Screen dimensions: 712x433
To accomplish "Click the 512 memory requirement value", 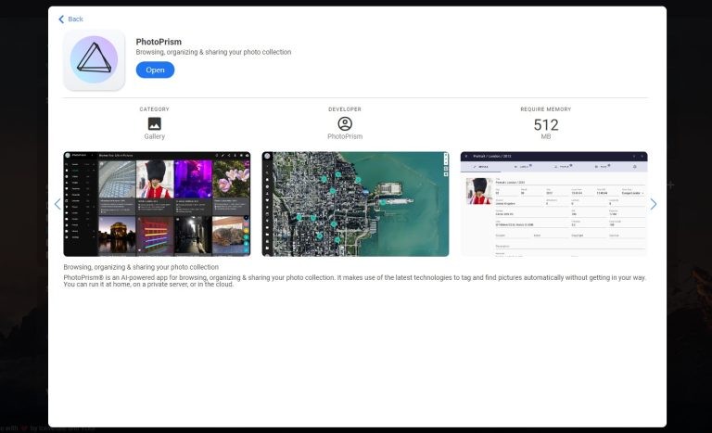I will click(x=546, y=124).
